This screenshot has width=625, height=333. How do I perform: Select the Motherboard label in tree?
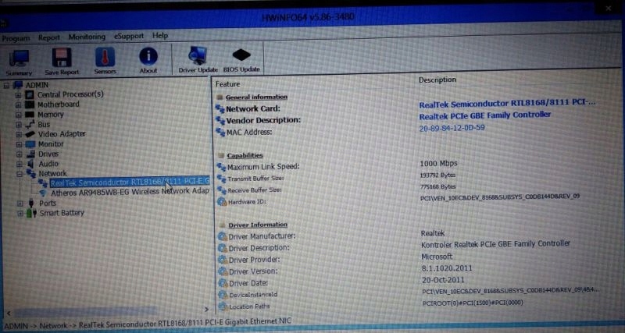point(58,105)
